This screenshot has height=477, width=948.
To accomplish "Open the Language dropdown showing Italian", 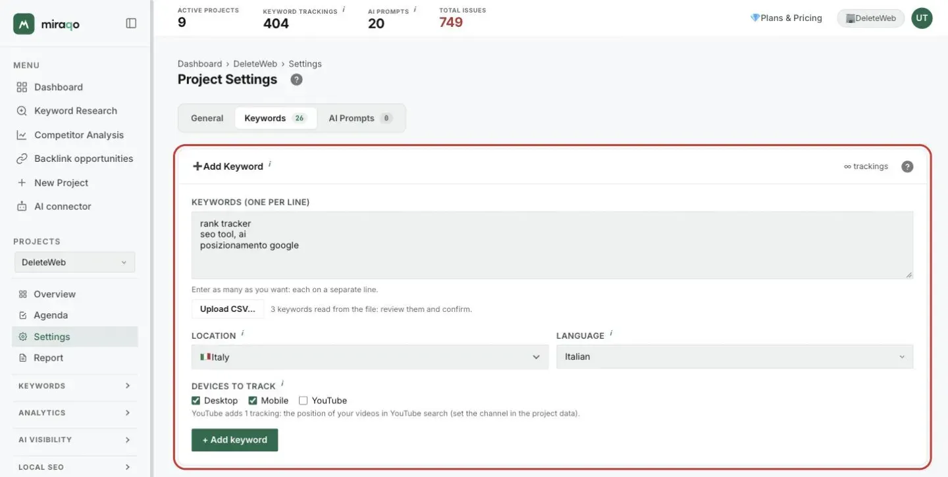I will [735, 357].
